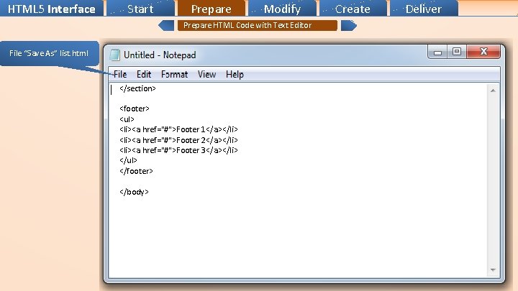Click the scrollbar up arrow in Notepad
This screenshot has width=518, height=291.
pos(493,91)
